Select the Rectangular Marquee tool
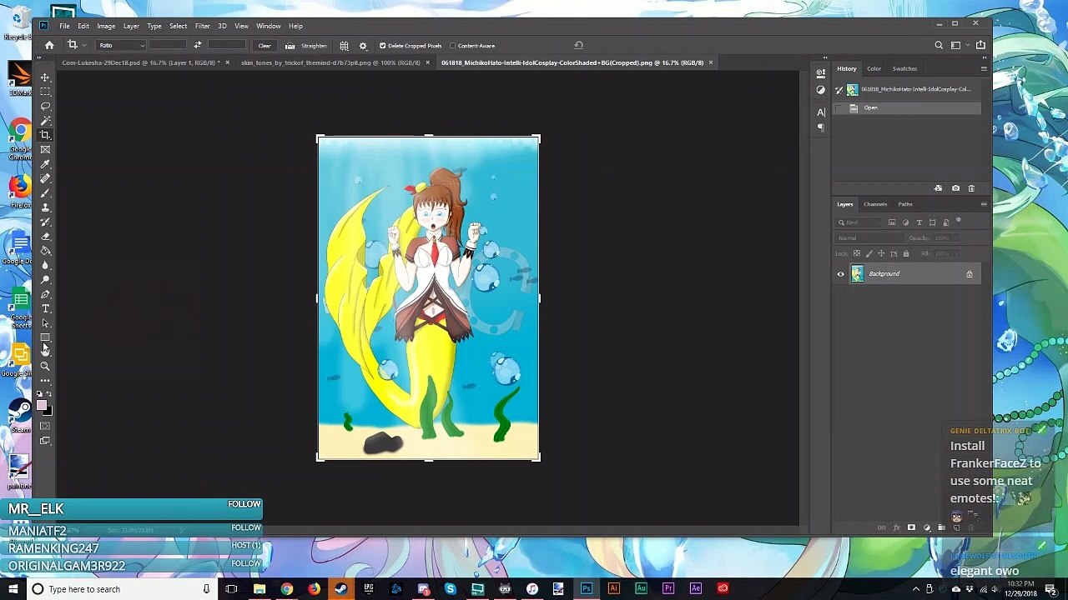 (x=45, y=92)
